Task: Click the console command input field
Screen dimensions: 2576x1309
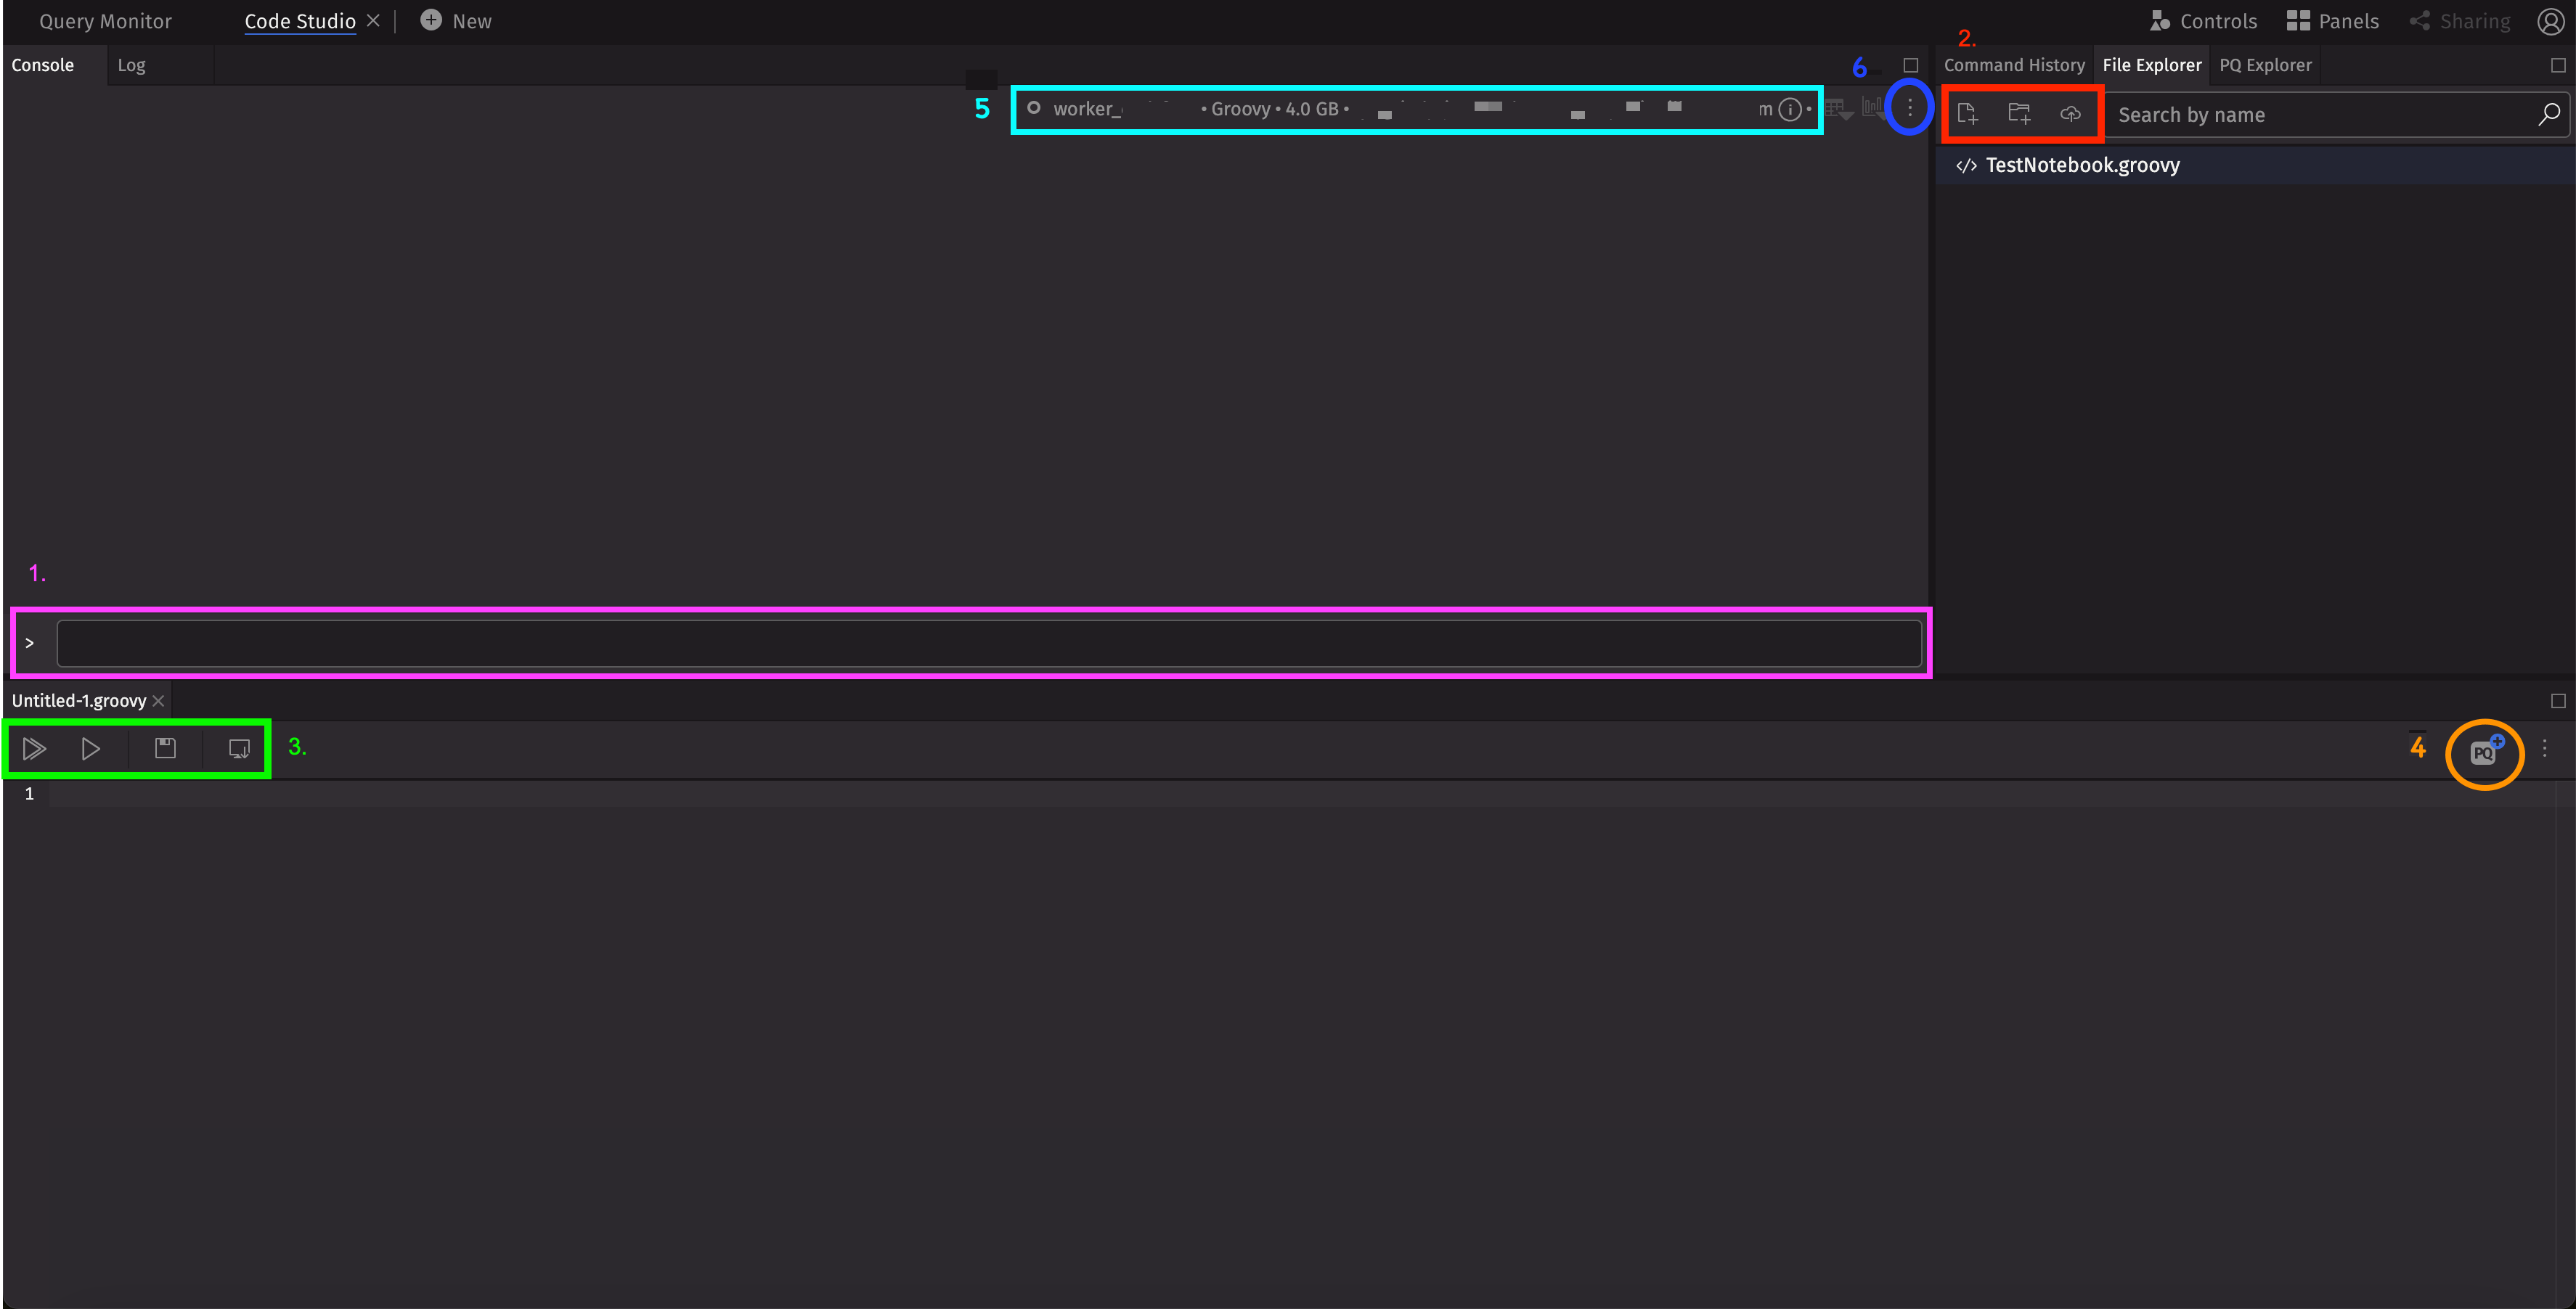Action: [x=988, y=644]
